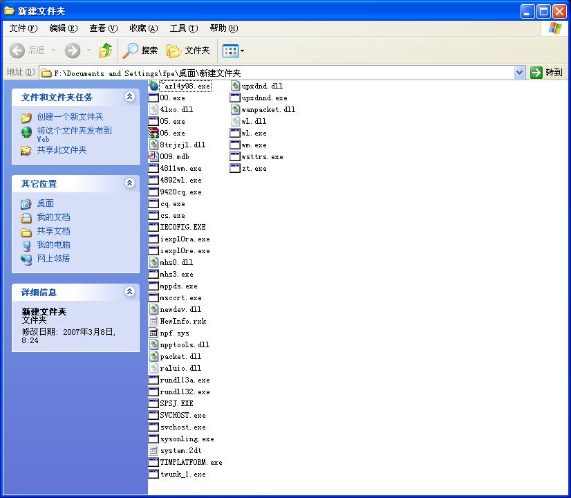The image size is (571, 498).
Task: Open the 收藏(A) menu
Action: click(x=144, y=28)
